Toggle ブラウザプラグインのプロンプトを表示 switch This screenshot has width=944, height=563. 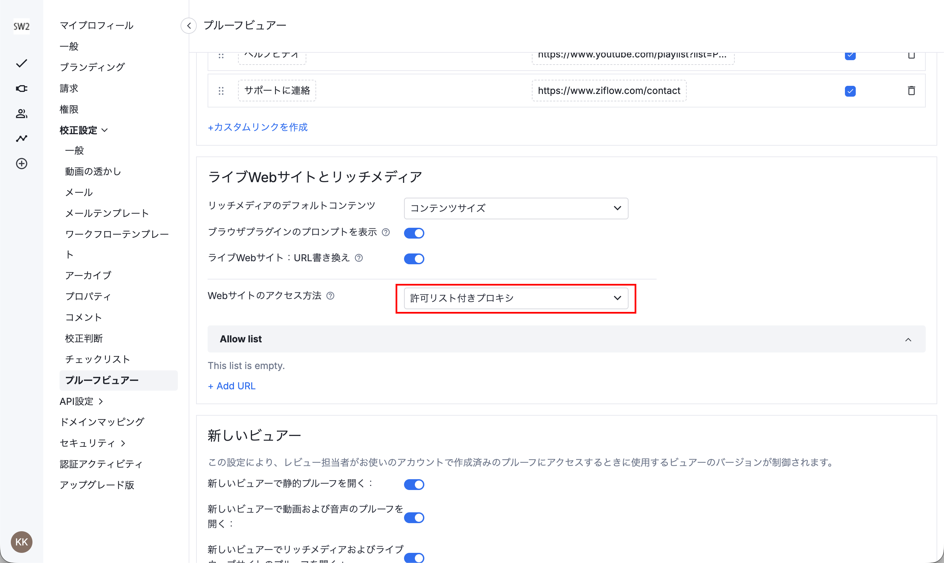[414, 233]
